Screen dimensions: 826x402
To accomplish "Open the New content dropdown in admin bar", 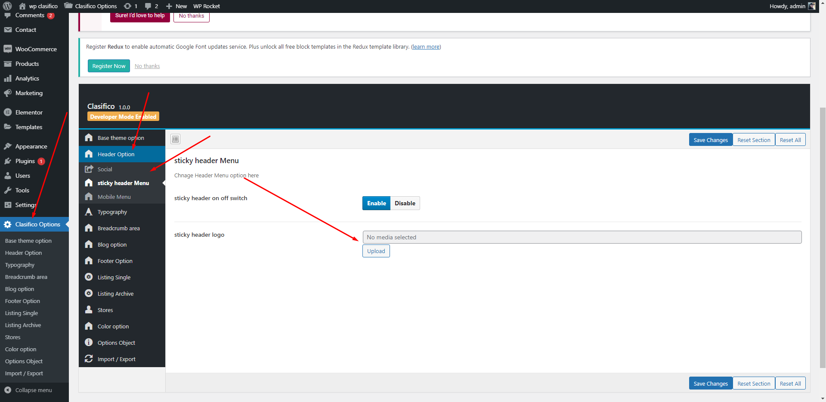I will click(x=176, y=6).
